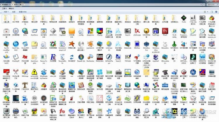Select the MiniHex icon
The image size is (219, 122).
pos(137,44)
